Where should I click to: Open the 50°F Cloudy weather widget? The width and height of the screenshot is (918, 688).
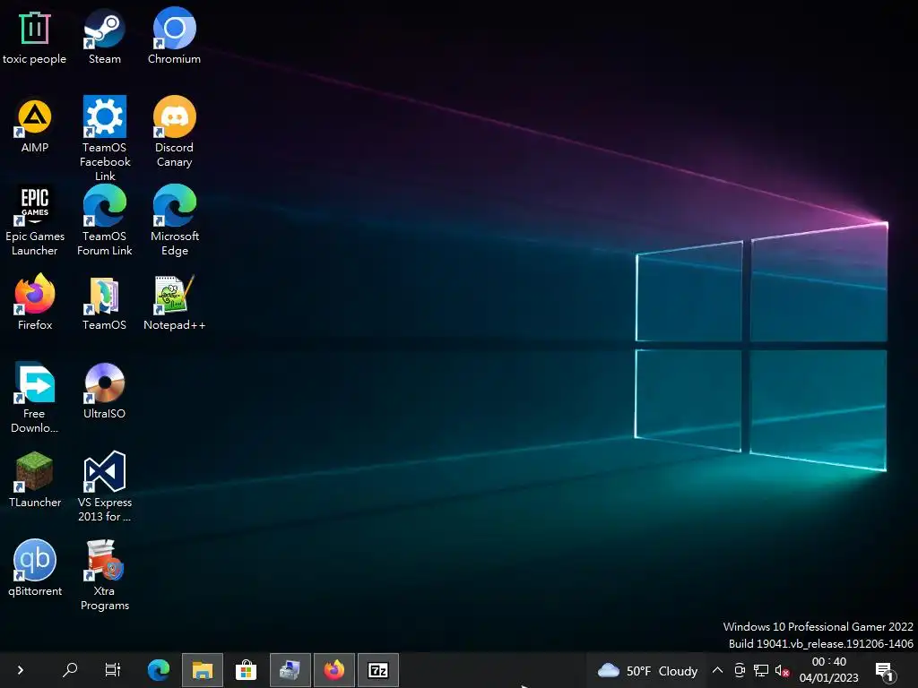(x=647, y=670)
